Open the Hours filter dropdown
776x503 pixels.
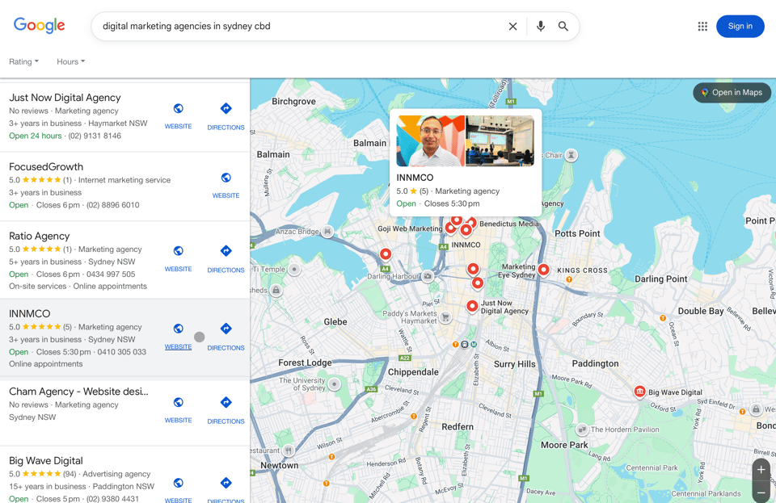(71, 61)
